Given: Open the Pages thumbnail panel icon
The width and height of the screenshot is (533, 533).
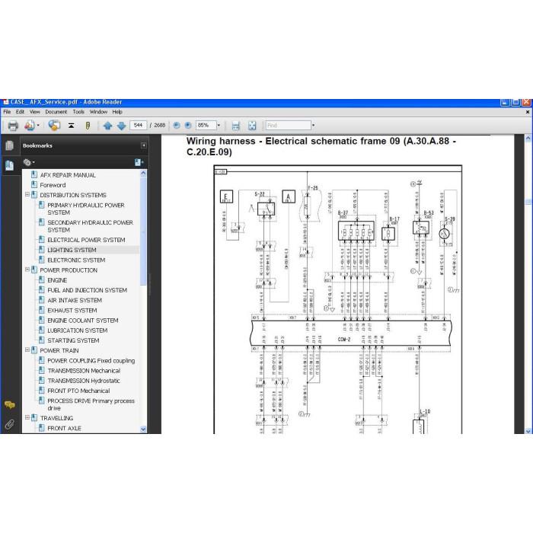Looking at the screenshot, I should pyautogui.click(x=9, y=145).
